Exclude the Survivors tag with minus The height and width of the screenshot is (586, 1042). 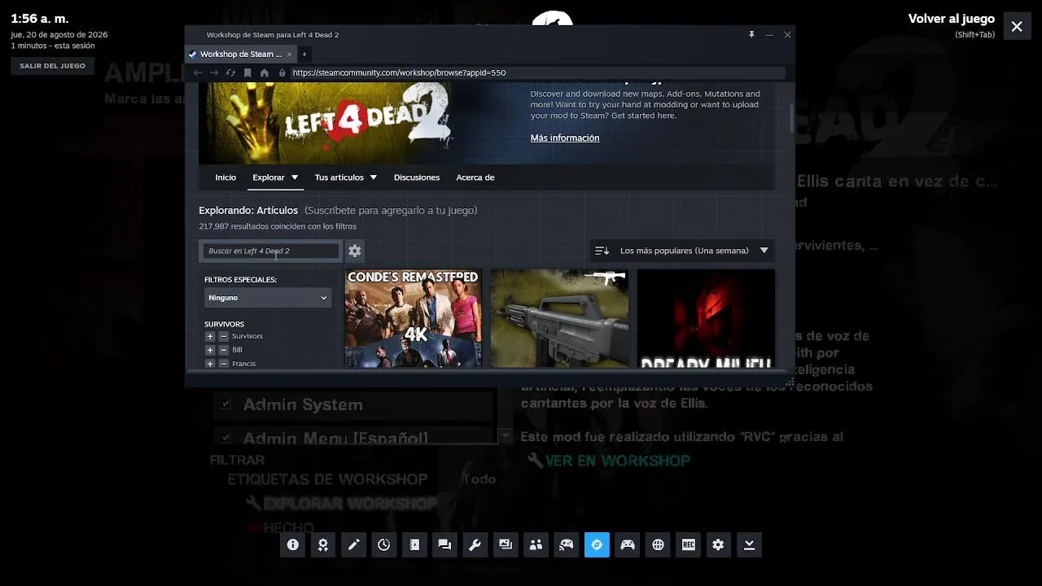224,336
